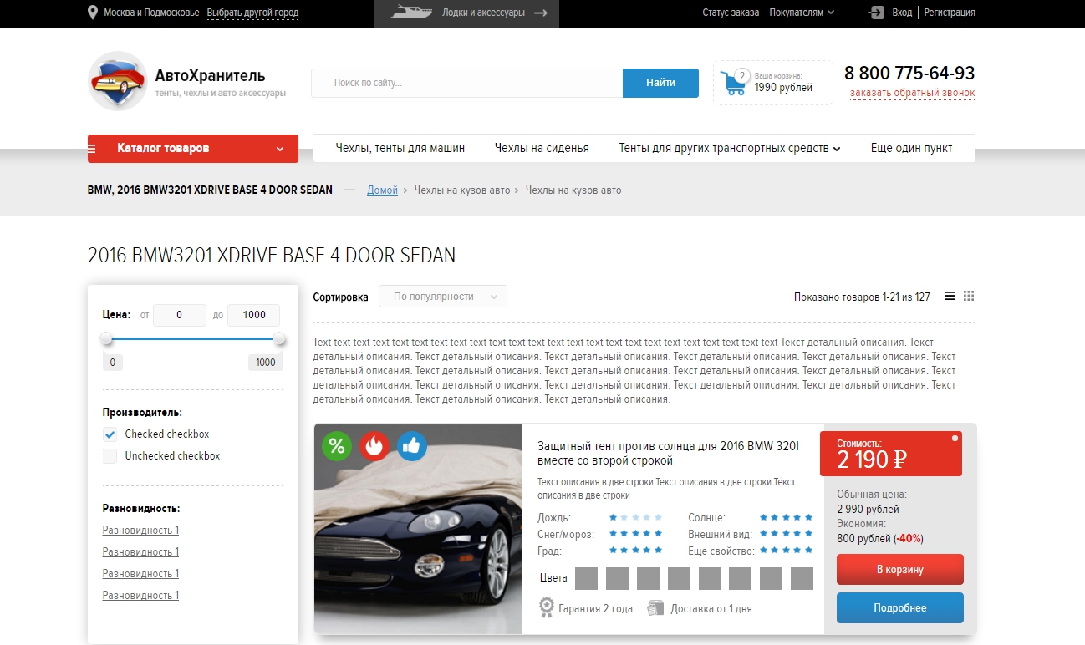Switch to list view layout icon
The image size is (1085, 645).
click(950, 296)
